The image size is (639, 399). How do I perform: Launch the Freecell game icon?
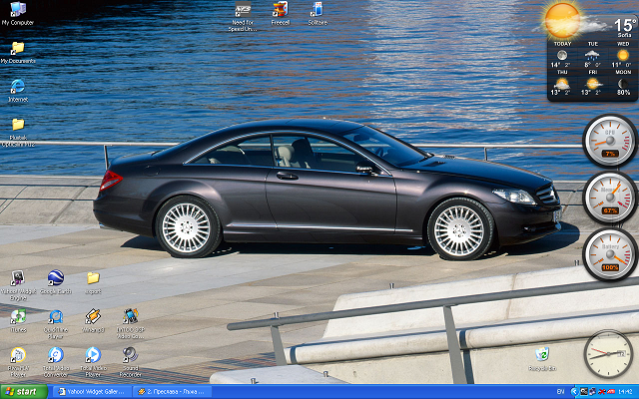coord(280,10)
